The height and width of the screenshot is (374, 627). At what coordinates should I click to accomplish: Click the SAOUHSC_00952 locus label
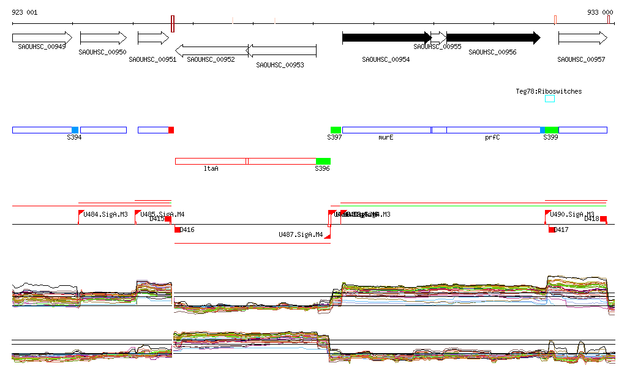[x=211, y=59]
